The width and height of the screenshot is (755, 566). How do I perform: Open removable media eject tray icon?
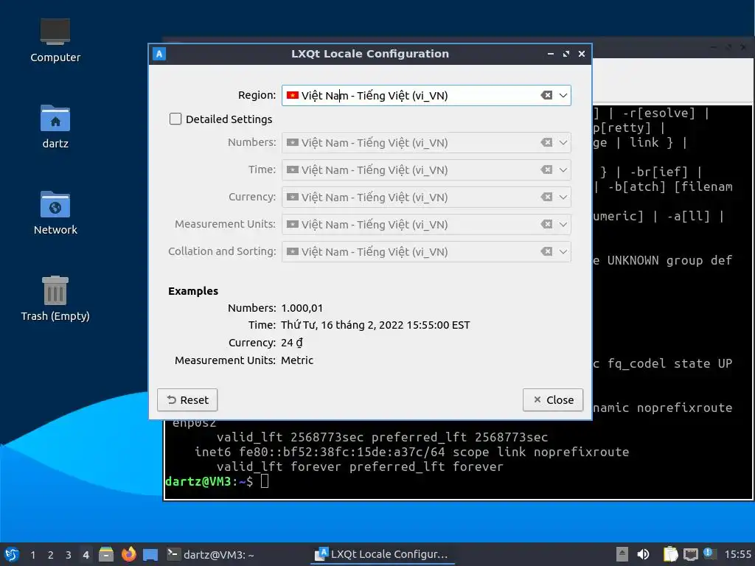622,554
